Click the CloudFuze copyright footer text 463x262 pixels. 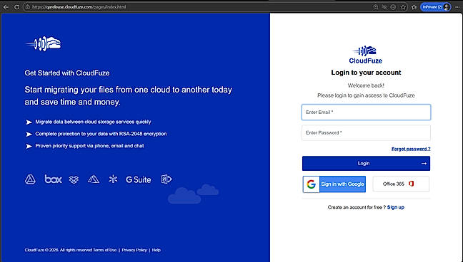pos(59,250)
